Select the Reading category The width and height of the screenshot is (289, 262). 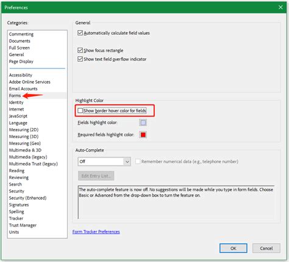[16, 170]
